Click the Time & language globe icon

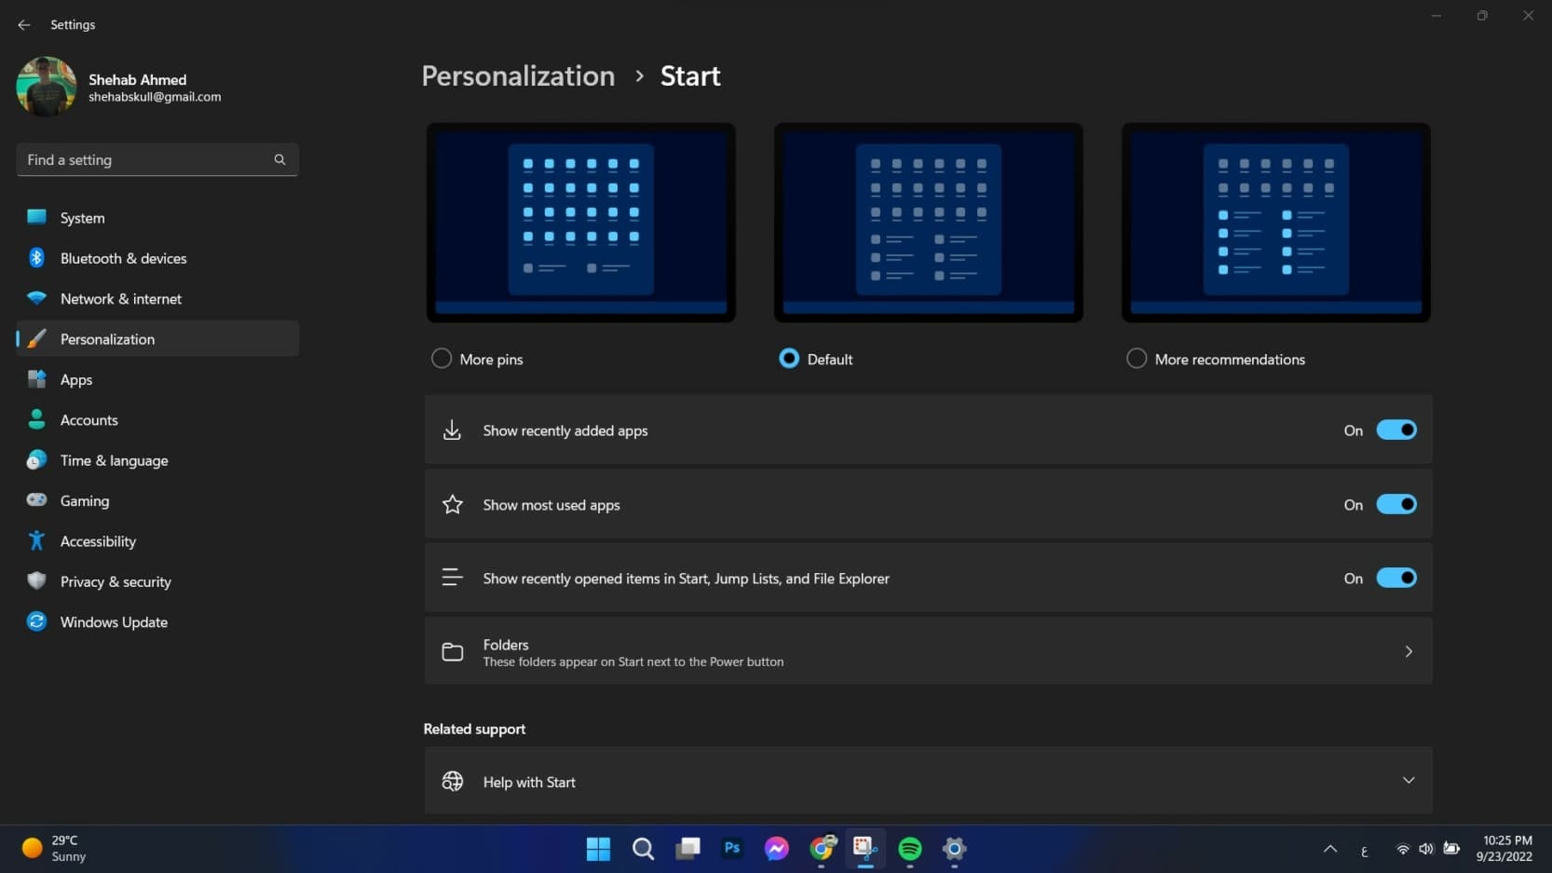[x=36, y=460]
